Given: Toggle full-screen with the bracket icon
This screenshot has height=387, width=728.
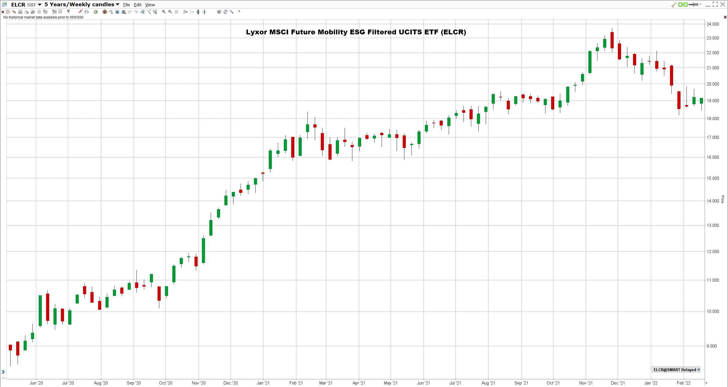Looking at the screenshot, I should [x=715, y=4].
